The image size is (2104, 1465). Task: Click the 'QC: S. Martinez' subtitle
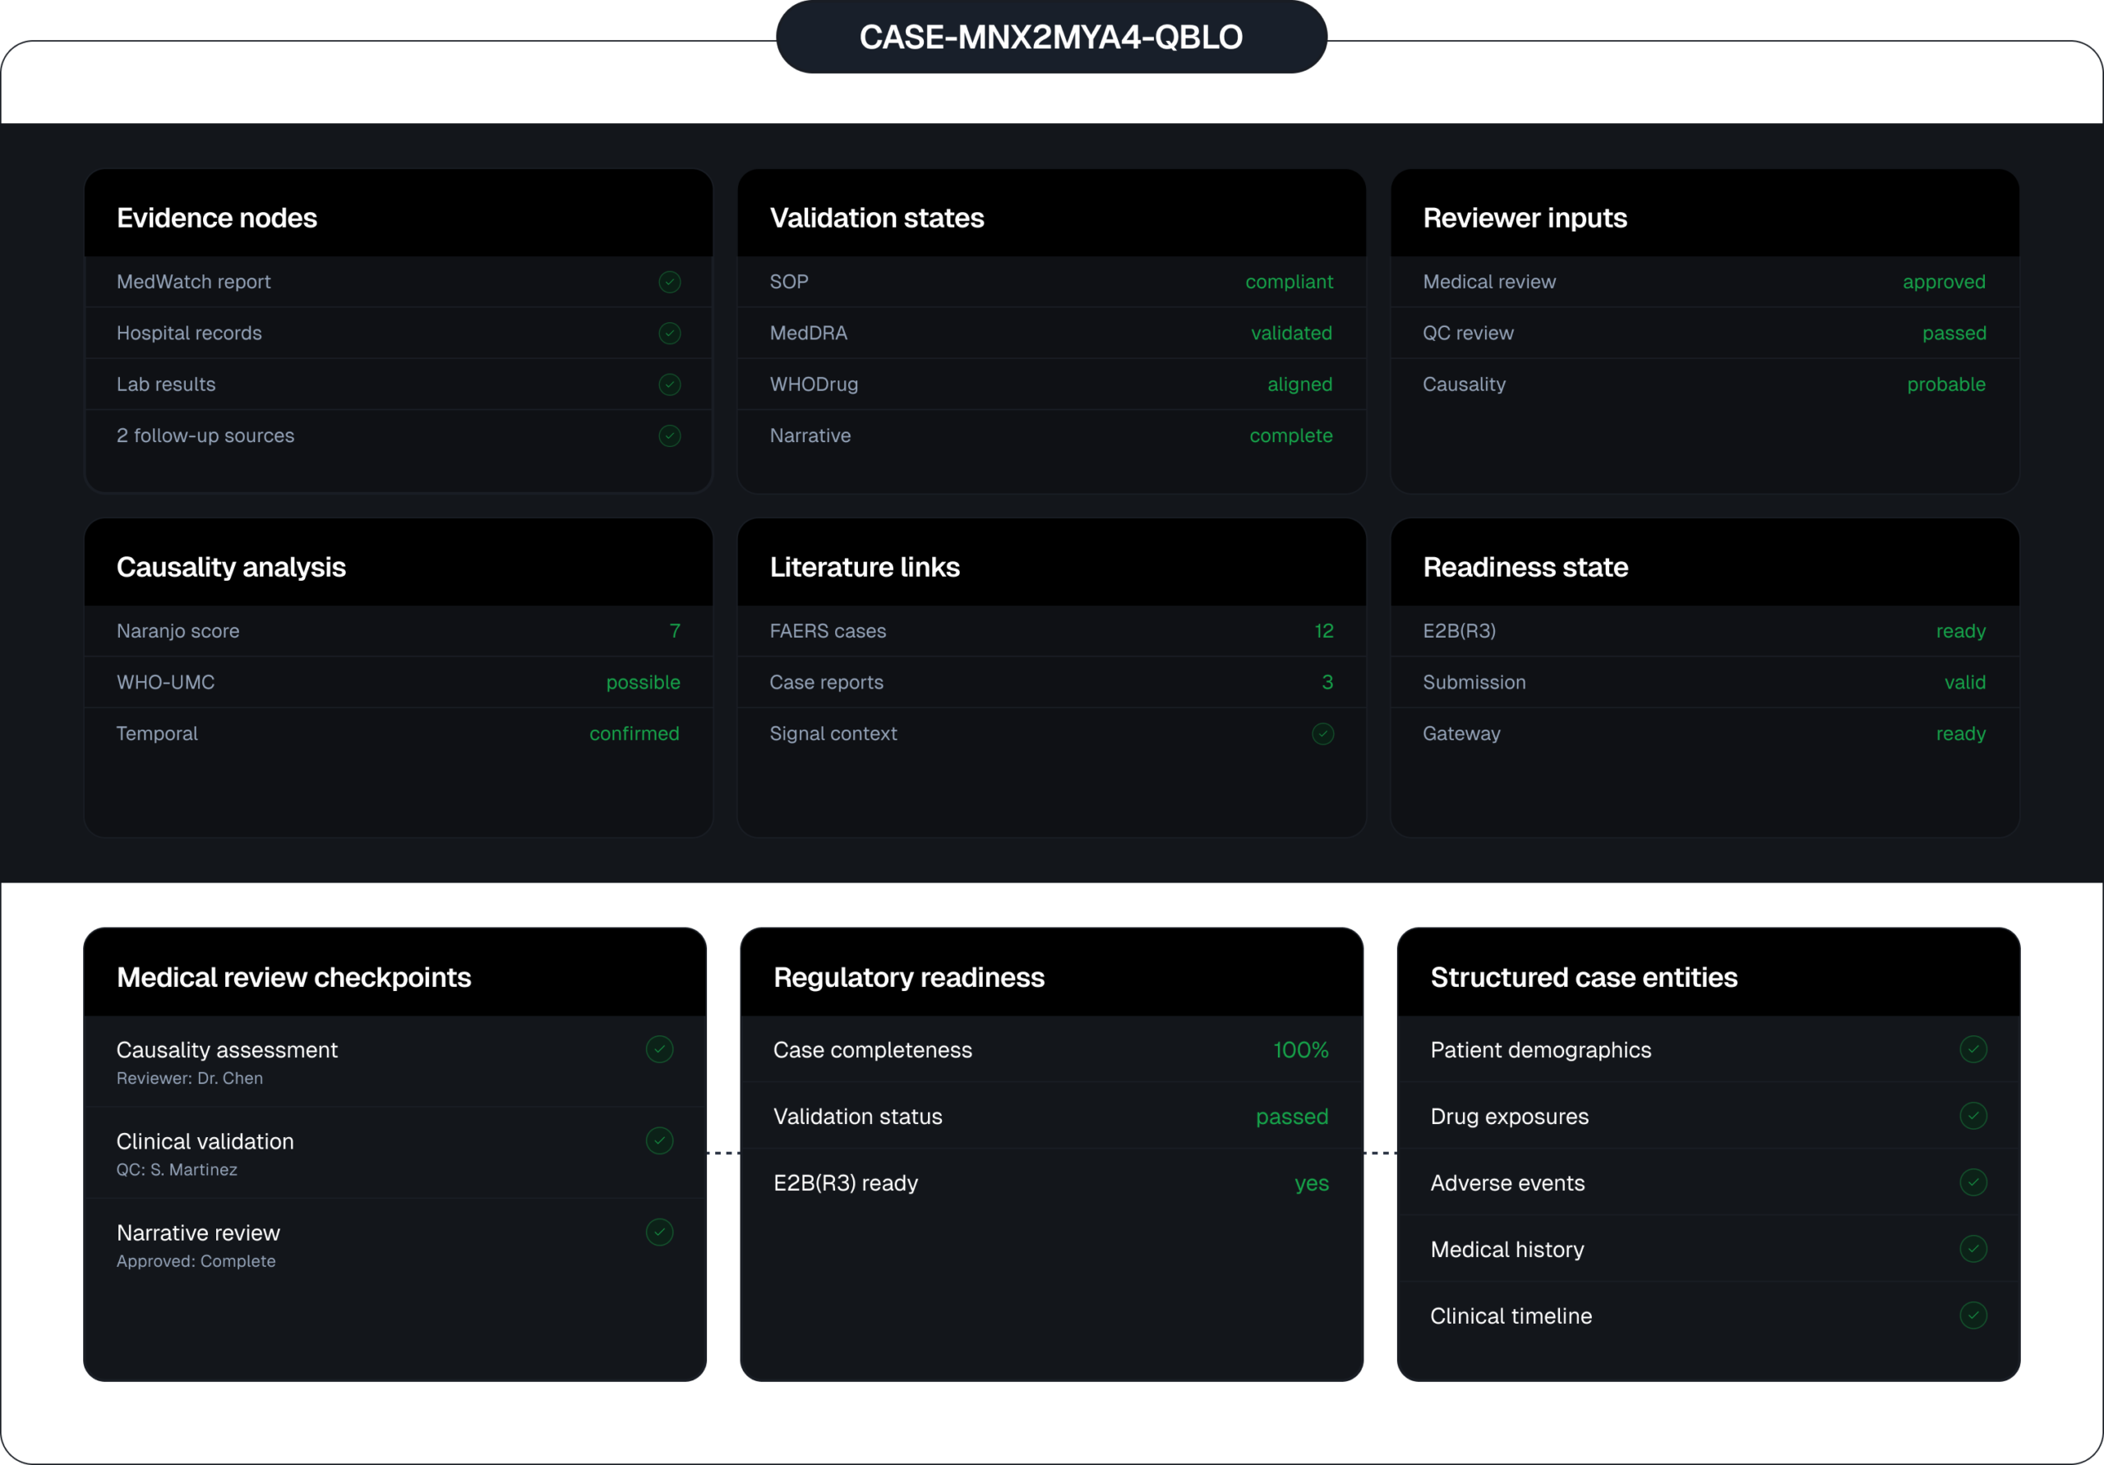177,1170
